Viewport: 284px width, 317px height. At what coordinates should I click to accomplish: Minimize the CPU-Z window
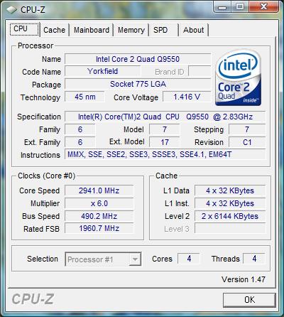(x=222, y=7)
